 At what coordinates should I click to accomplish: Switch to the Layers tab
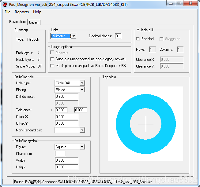click(x=34, y=22)
